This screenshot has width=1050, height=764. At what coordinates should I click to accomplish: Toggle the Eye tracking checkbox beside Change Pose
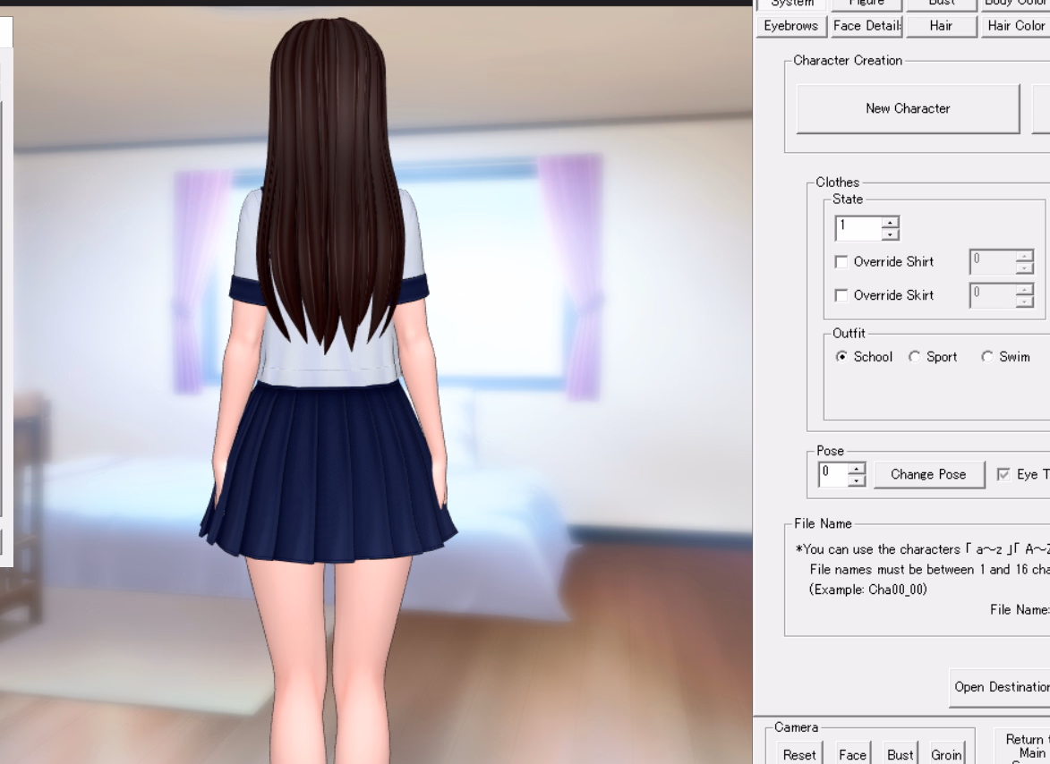tap(1003, 475)
